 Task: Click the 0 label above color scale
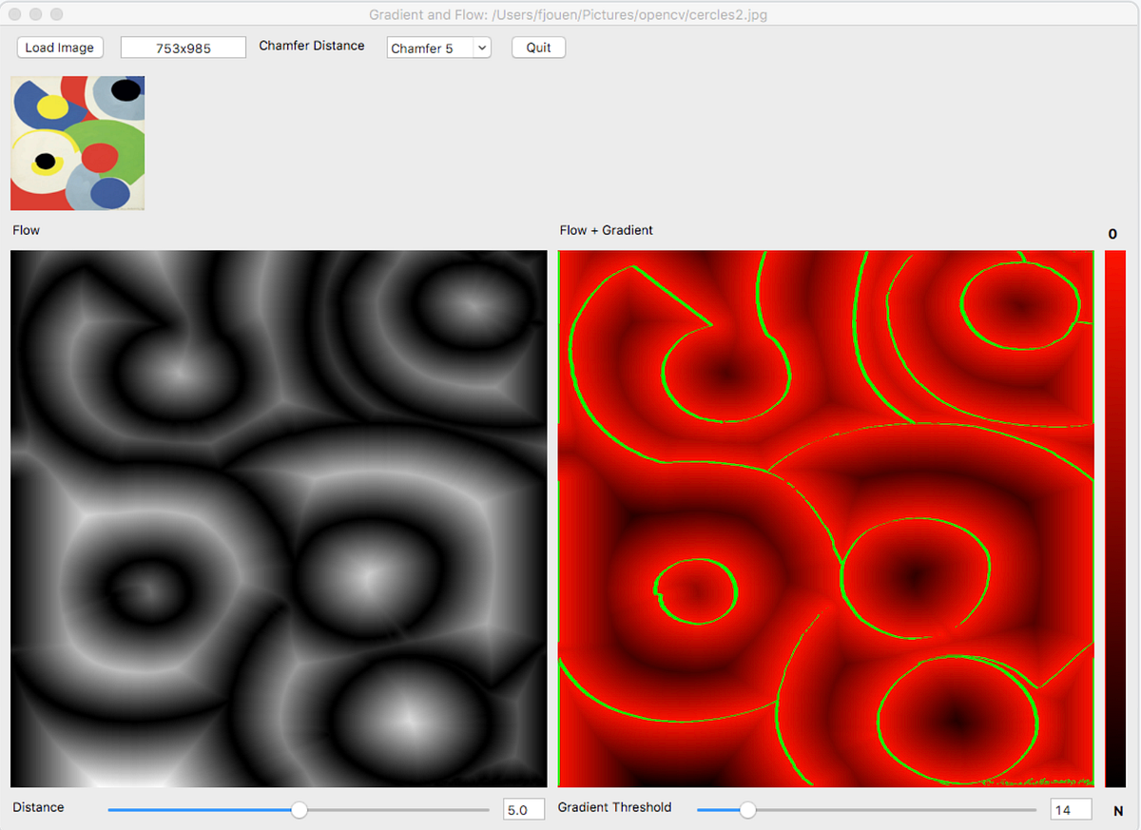pos(1113,234)
